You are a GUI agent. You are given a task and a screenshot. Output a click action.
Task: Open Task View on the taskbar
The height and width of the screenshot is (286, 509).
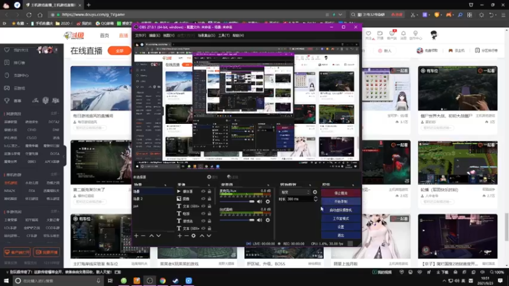(110, 280)
